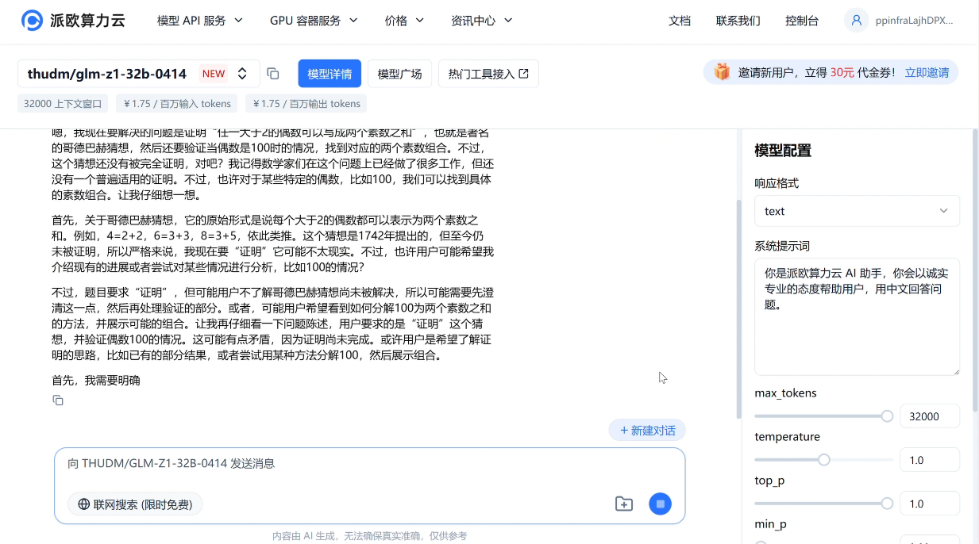Click the top_p label
This screenshot has width=979, height=544.
769,481
